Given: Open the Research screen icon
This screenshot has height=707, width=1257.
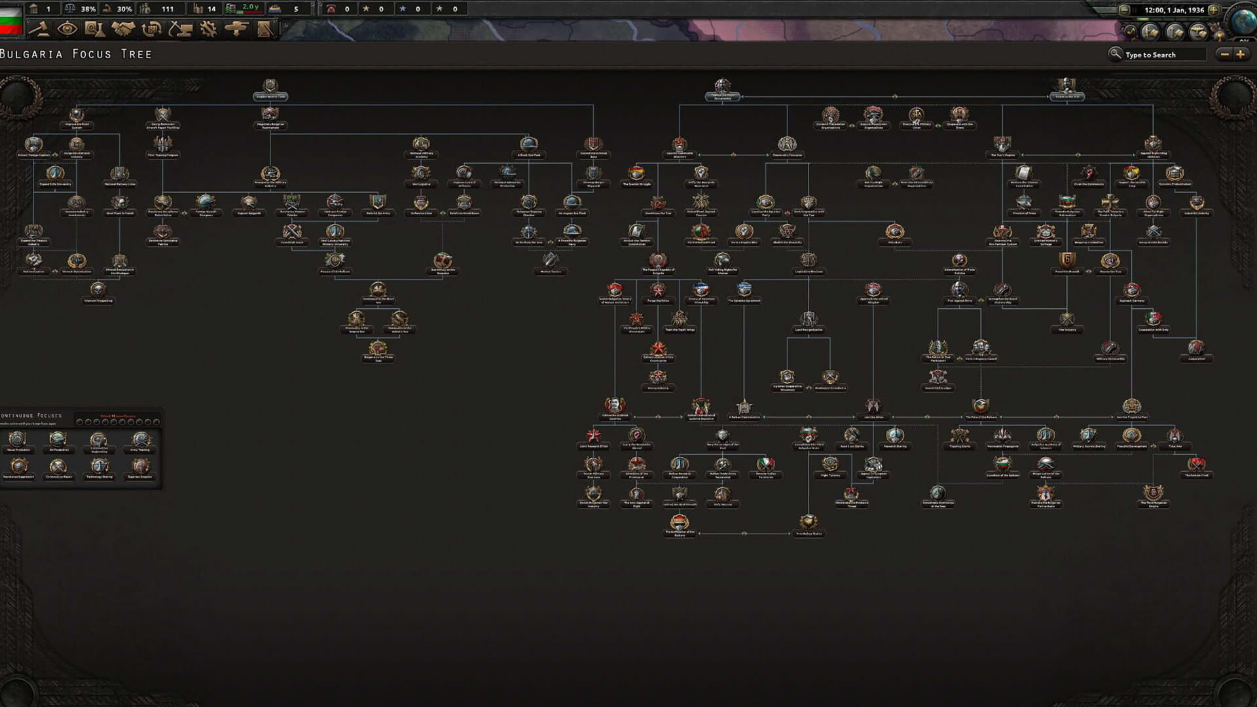Looking at the screenshot, I should [94, 29].
